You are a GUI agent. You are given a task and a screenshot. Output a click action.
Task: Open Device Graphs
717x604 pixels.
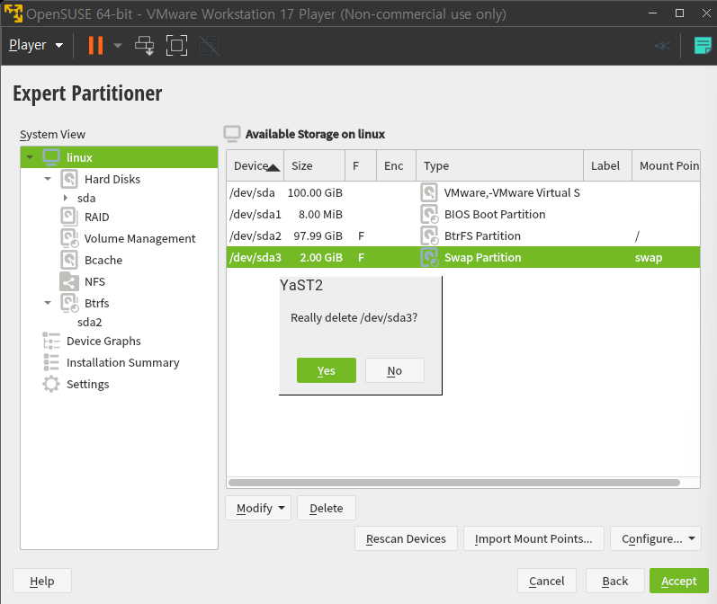[103, 342]
